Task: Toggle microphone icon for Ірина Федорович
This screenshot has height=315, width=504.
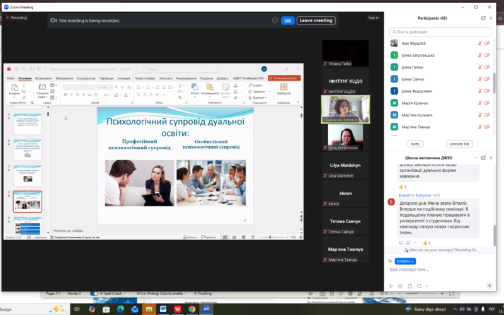Action: point(479,91)
